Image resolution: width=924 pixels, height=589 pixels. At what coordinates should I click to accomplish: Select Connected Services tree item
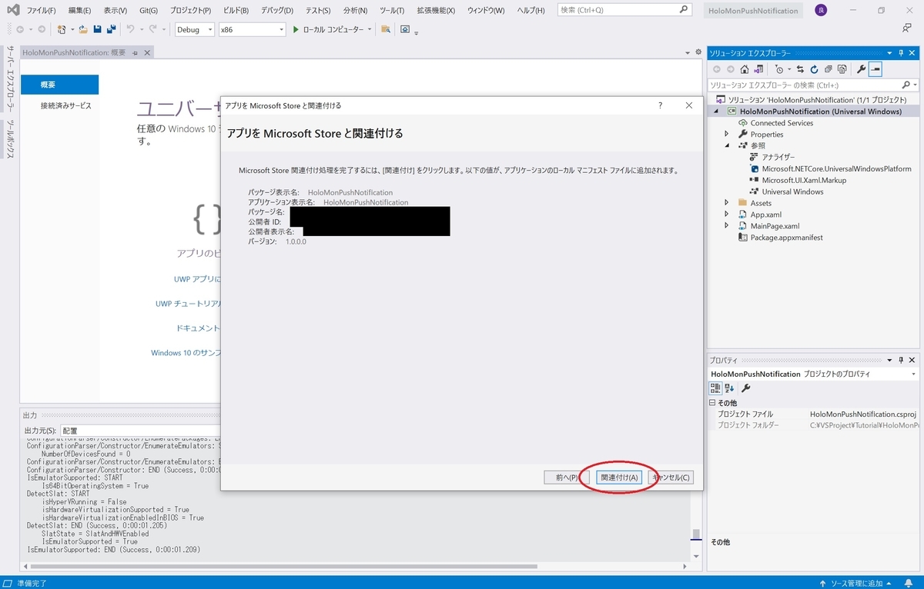pos(782,123)
